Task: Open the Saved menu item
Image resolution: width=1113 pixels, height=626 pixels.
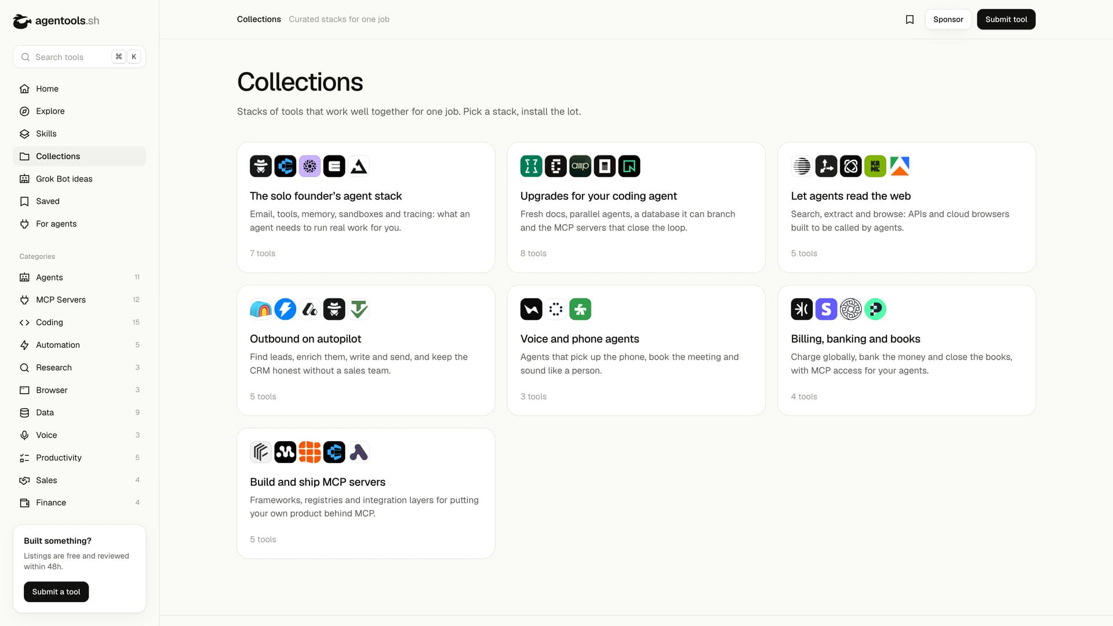Action: pyautogui.click(x=79, y=201)
